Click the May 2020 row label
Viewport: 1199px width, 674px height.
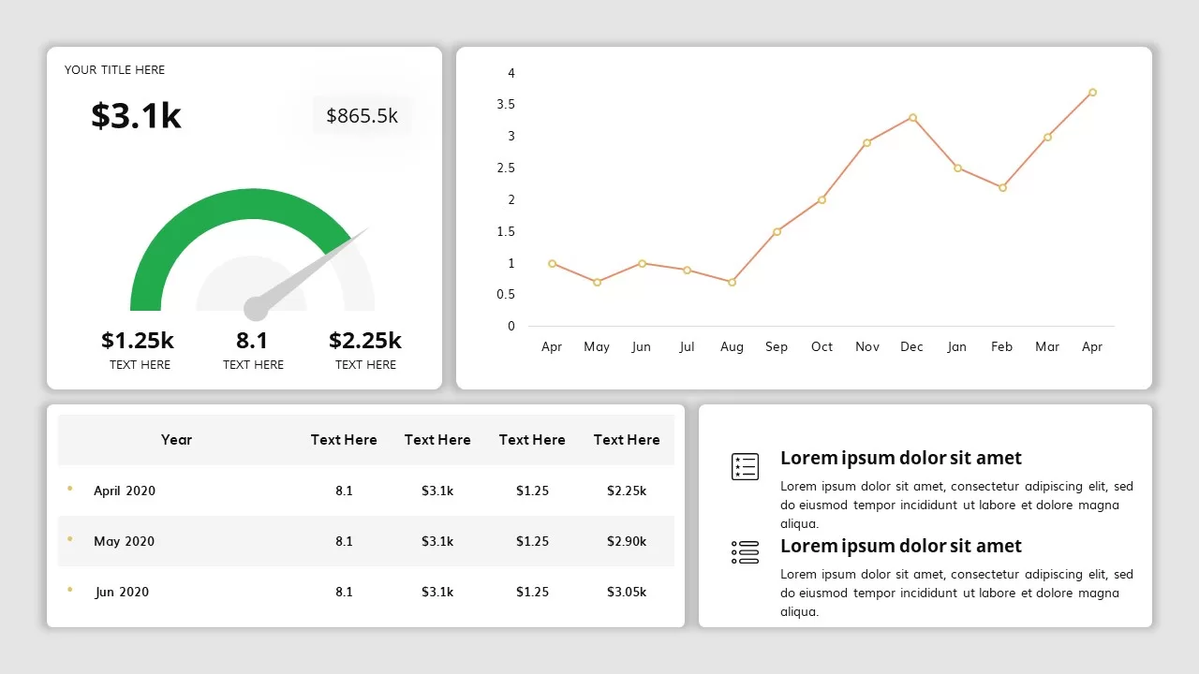(x=124, y=541)
